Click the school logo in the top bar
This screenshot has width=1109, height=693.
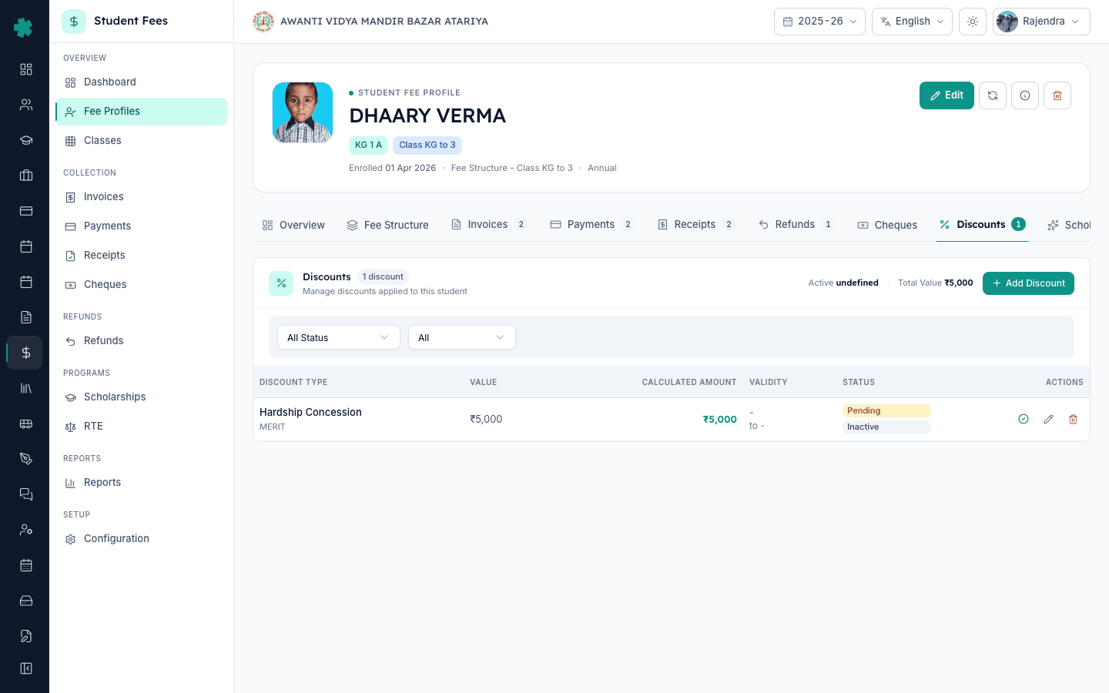[x=263, y=22]
